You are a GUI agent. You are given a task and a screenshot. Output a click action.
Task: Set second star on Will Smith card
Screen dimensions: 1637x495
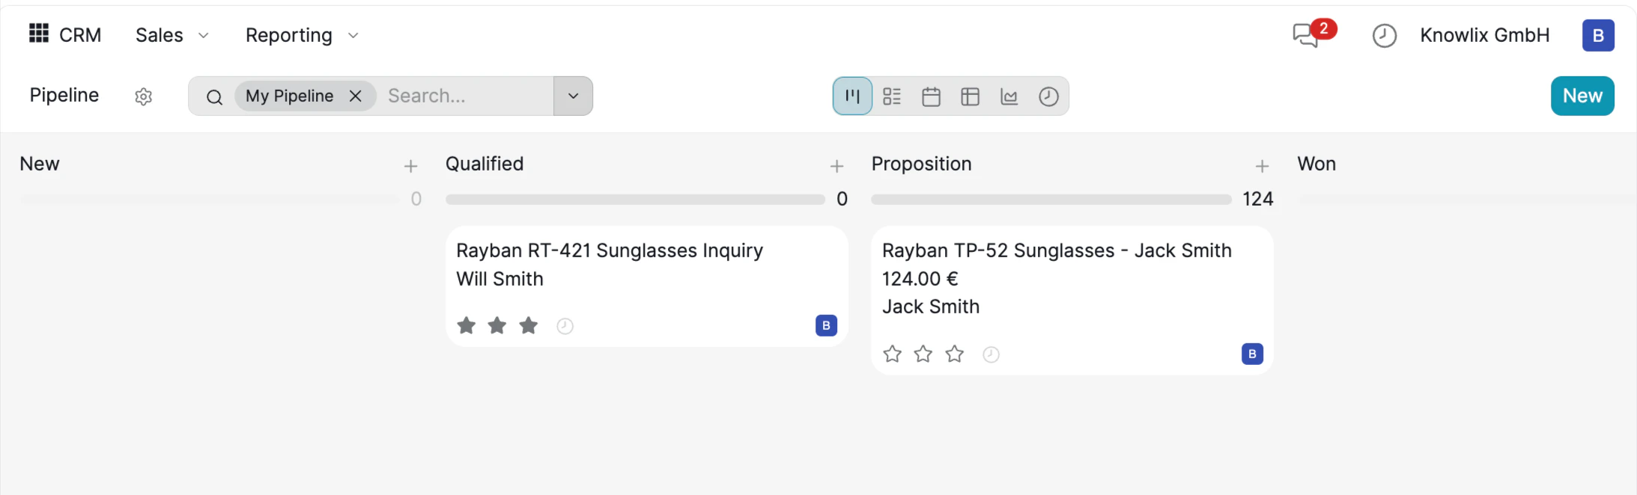497,325
